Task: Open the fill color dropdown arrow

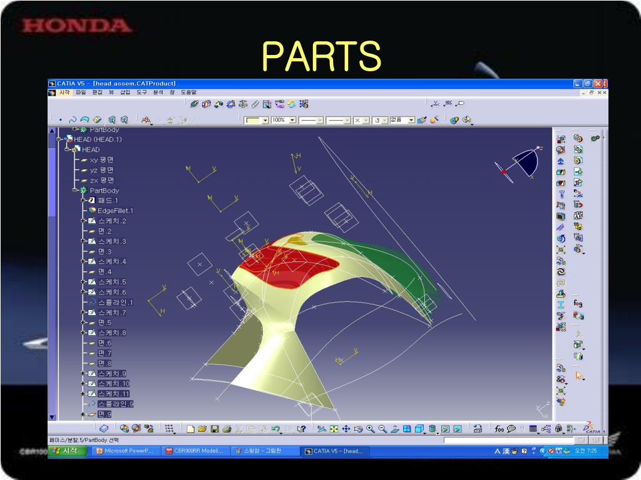Action: (265, 120)
